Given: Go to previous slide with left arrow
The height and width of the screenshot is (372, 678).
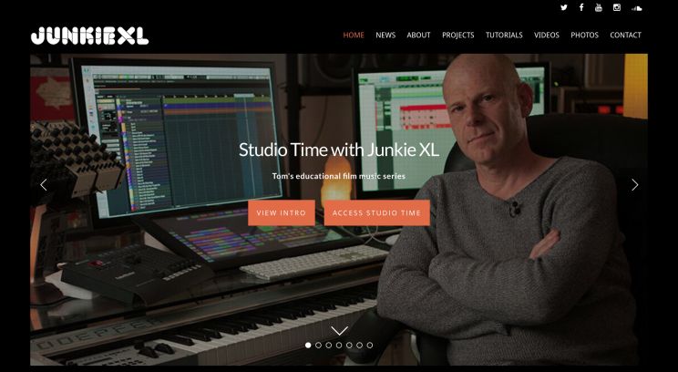Looking at the screenshot, I should pos(43,185).
